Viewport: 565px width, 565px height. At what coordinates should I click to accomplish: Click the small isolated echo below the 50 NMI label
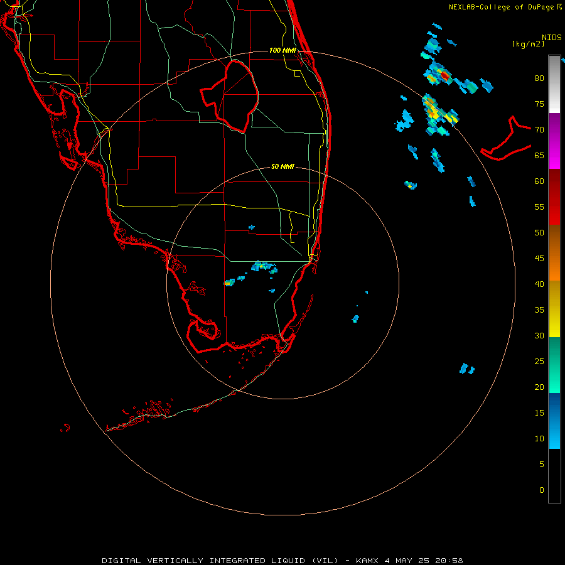[252, 227]
